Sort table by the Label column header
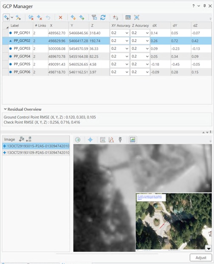This screenshot has width=214, height=264. (15, 26)
